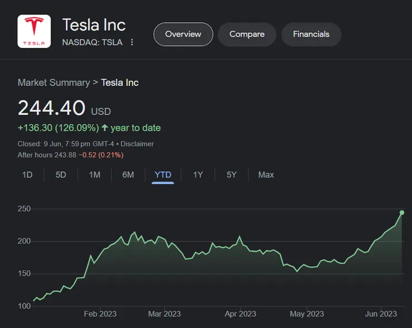Show the 1Y price chart

pos(198,175)
